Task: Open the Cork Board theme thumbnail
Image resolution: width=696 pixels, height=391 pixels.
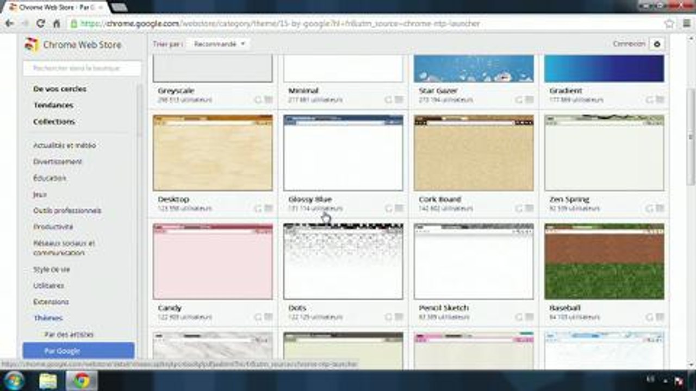Action: [474, 153]
